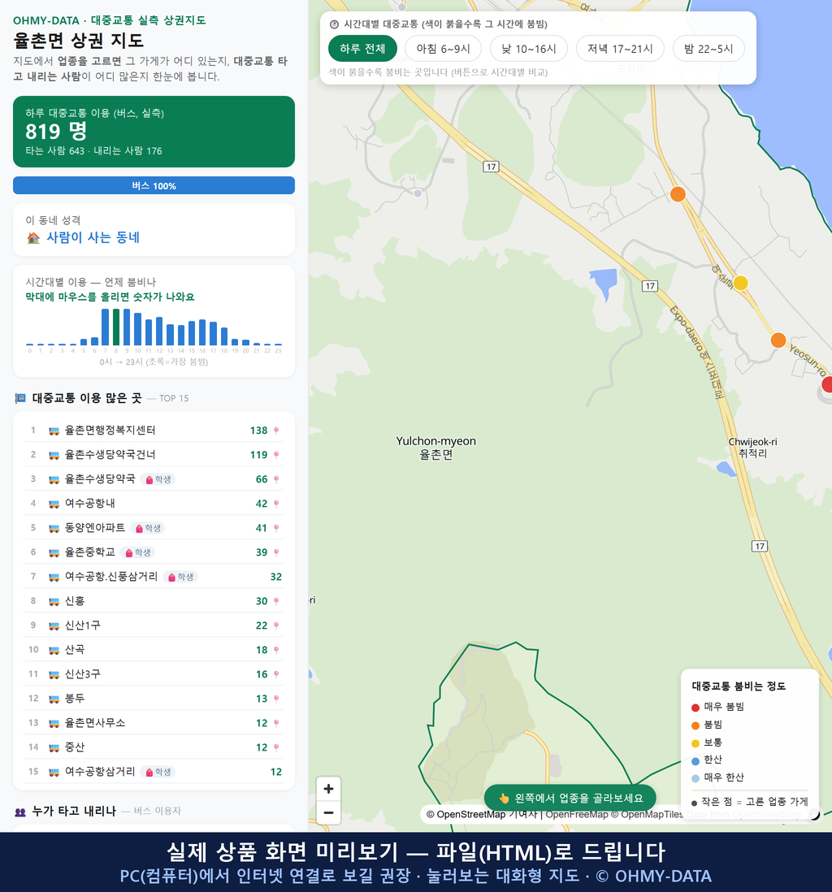Viewport: 832px width, 892px height.
Task: Click the 사람이 사는 동네 label
Action: coord(93,238)
